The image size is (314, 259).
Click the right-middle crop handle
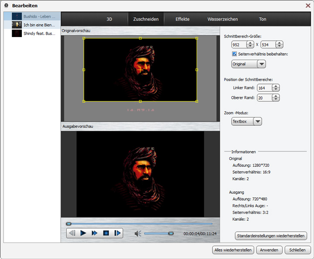point(197,70)
